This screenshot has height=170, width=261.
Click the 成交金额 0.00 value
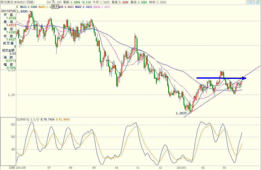click(x=13, y=53)
